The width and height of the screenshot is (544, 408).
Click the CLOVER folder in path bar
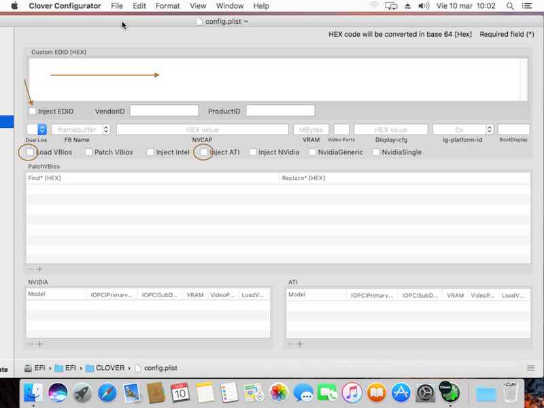(105, 368)
